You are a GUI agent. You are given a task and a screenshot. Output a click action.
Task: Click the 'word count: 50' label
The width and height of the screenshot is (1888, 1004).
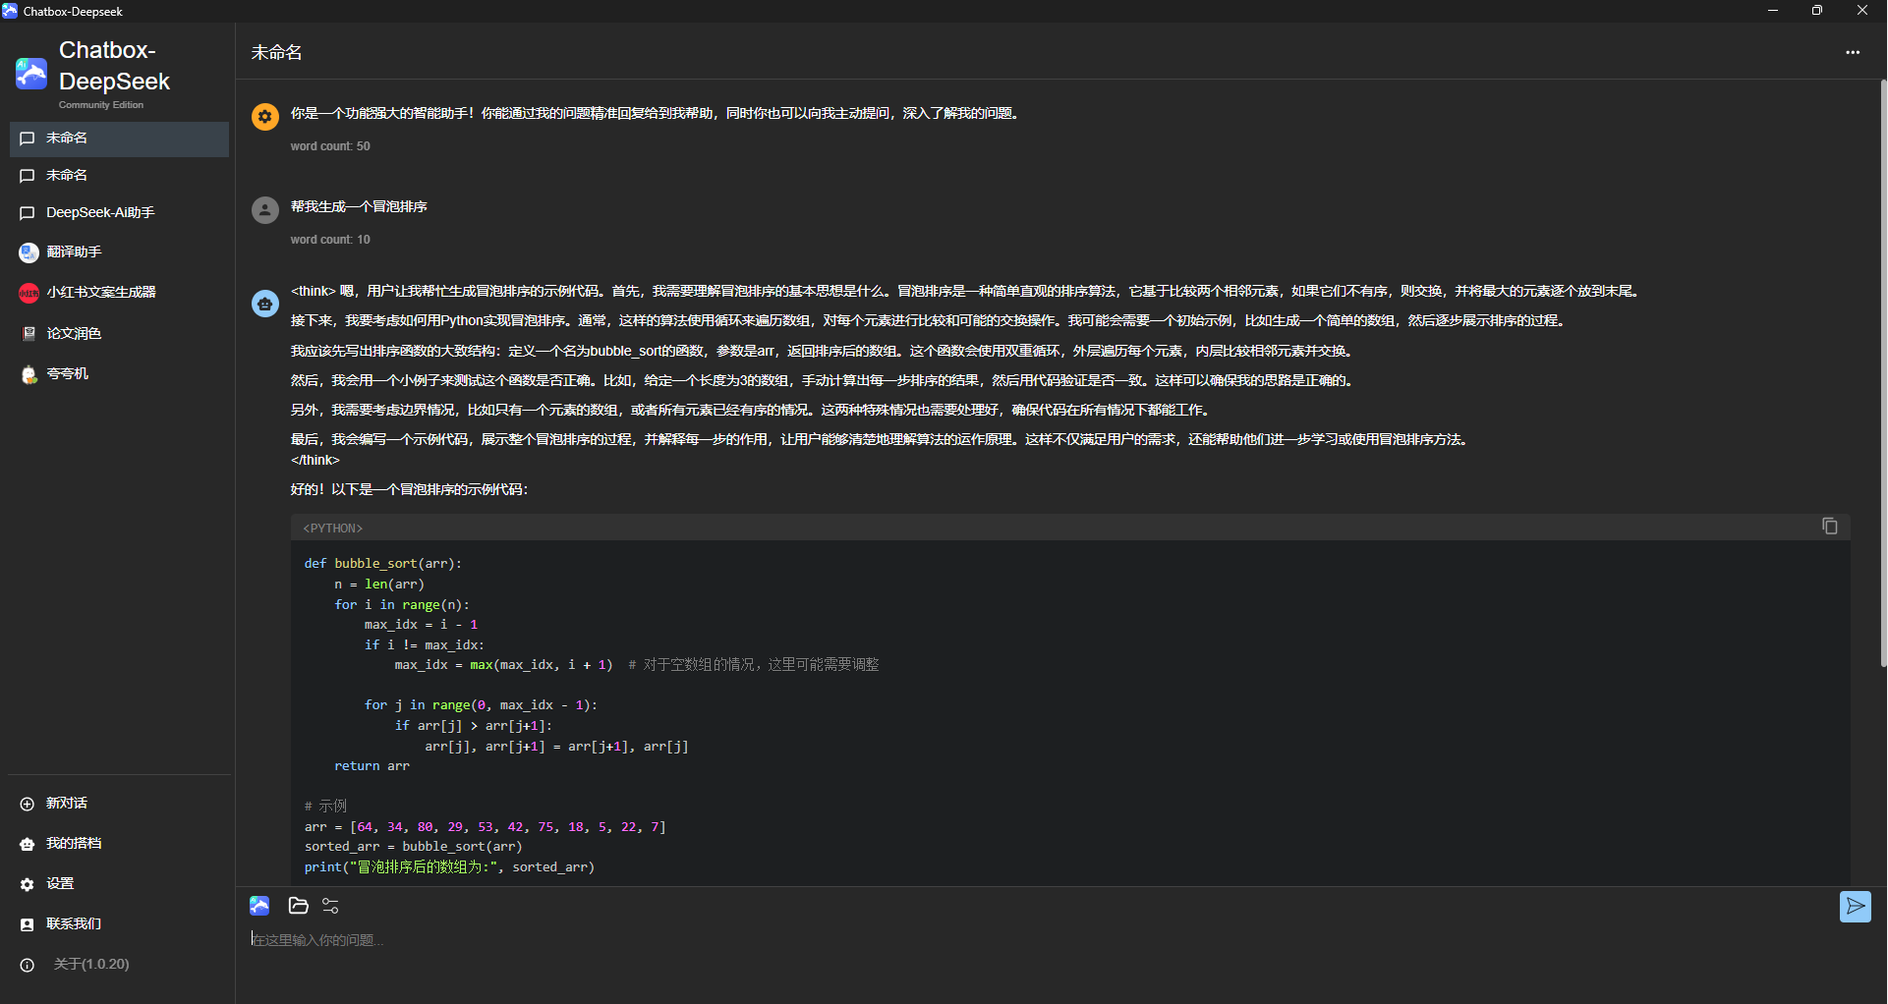point(330,146)
